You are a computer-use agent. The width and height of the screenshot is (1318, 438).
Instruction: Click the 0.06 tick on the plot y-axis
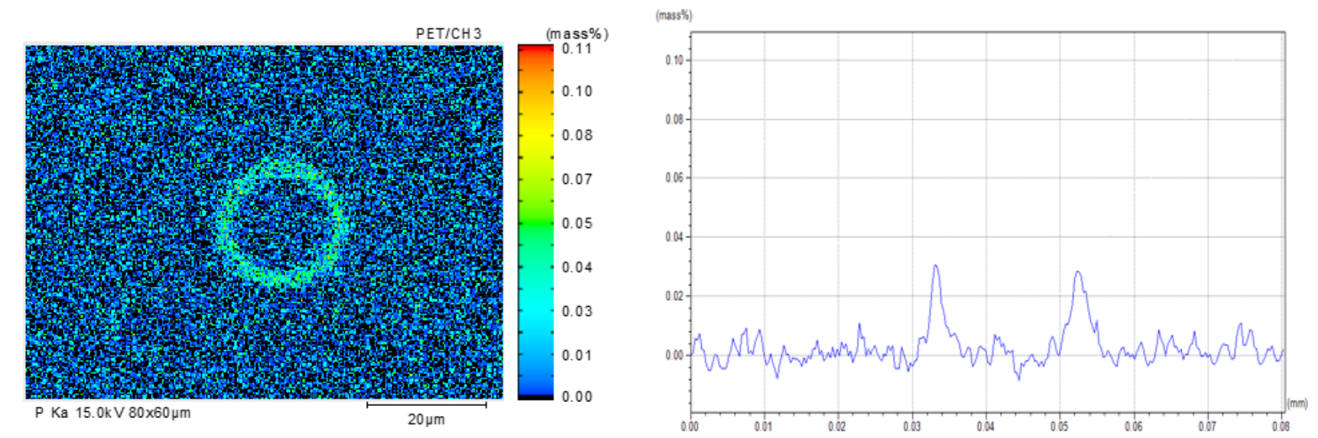tap(674, 178)
